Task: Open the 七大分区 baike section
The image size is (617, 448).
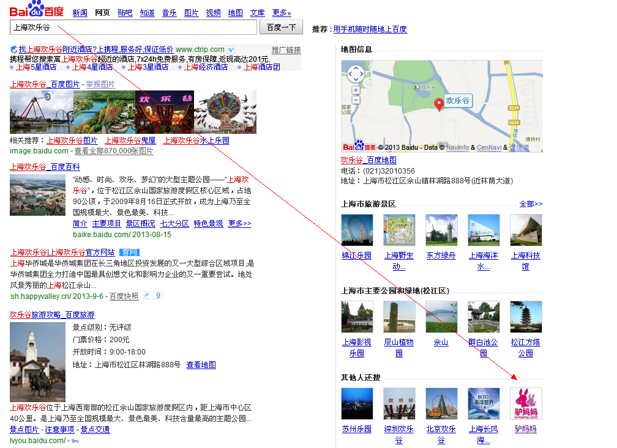Action: 174,224
